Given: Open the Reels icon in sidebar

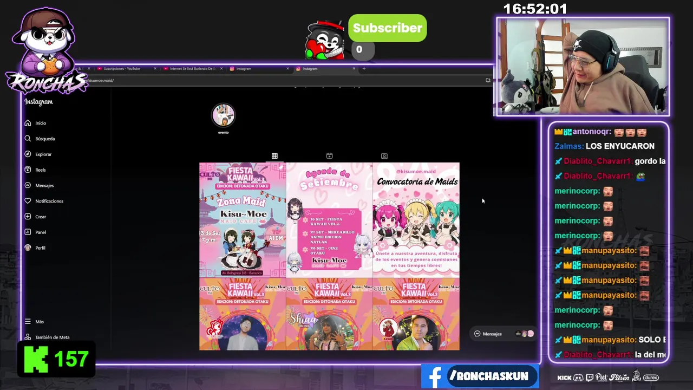Looking at the screenshot, I should click(x=28, y=170).
